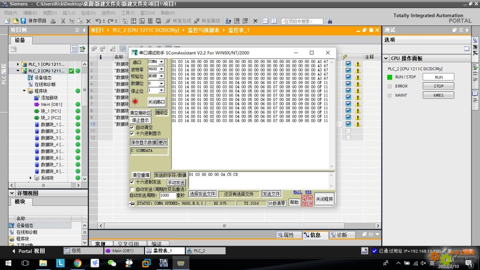Click the GJW TECH logo icon
The height and width of the screenshot is (270, 480).
(307, 201)
